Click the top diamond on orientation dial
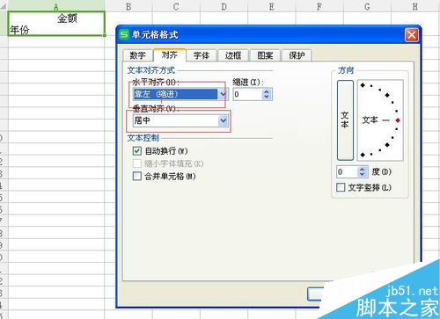 tap(363, 85)
